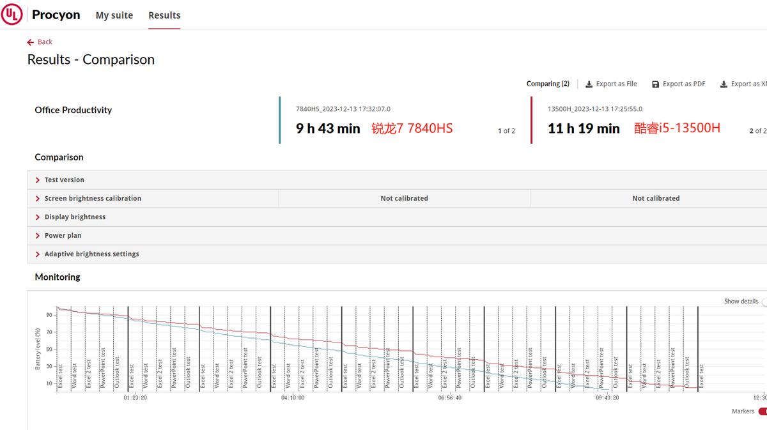767x430 pixels.
Task: Click the Comparing (2) label
Action: pos(548,84)
